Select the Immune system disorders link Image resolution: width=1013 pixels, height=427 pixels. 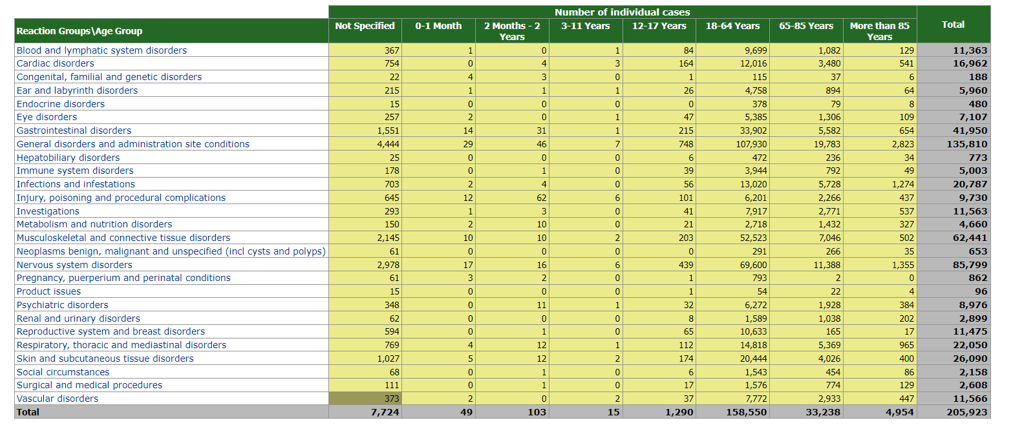tap(75, 171)
